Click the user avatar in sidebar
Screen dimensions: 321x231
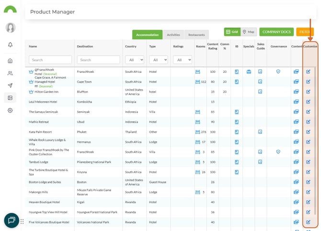(11, 28)
